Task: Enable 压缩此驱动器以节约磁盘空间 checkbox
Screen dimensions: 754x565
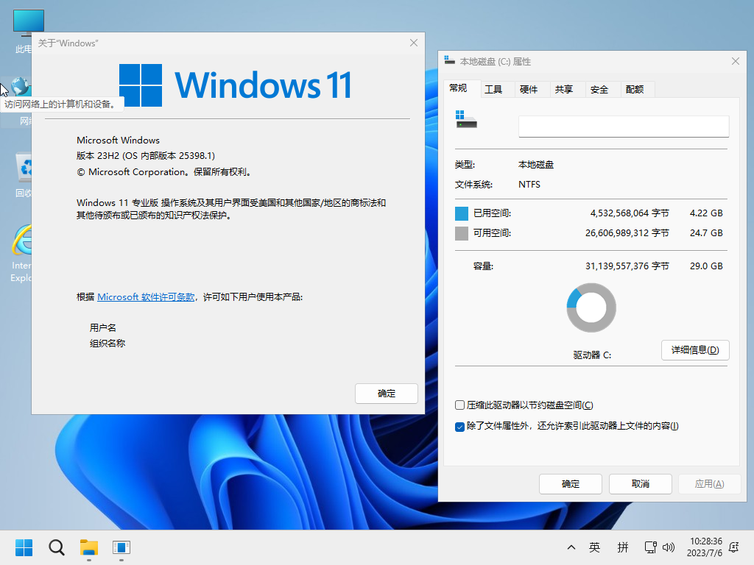Action: 459,405
